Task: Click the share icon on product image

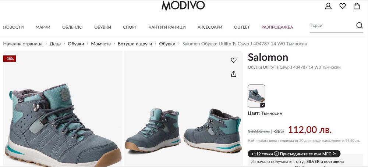Action: [234, 74]
